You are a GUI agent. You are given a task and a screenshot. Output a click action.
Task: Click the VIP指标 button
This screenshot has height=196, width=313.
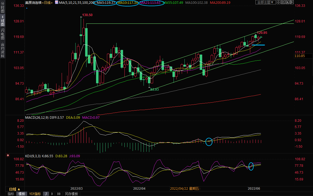35,194
